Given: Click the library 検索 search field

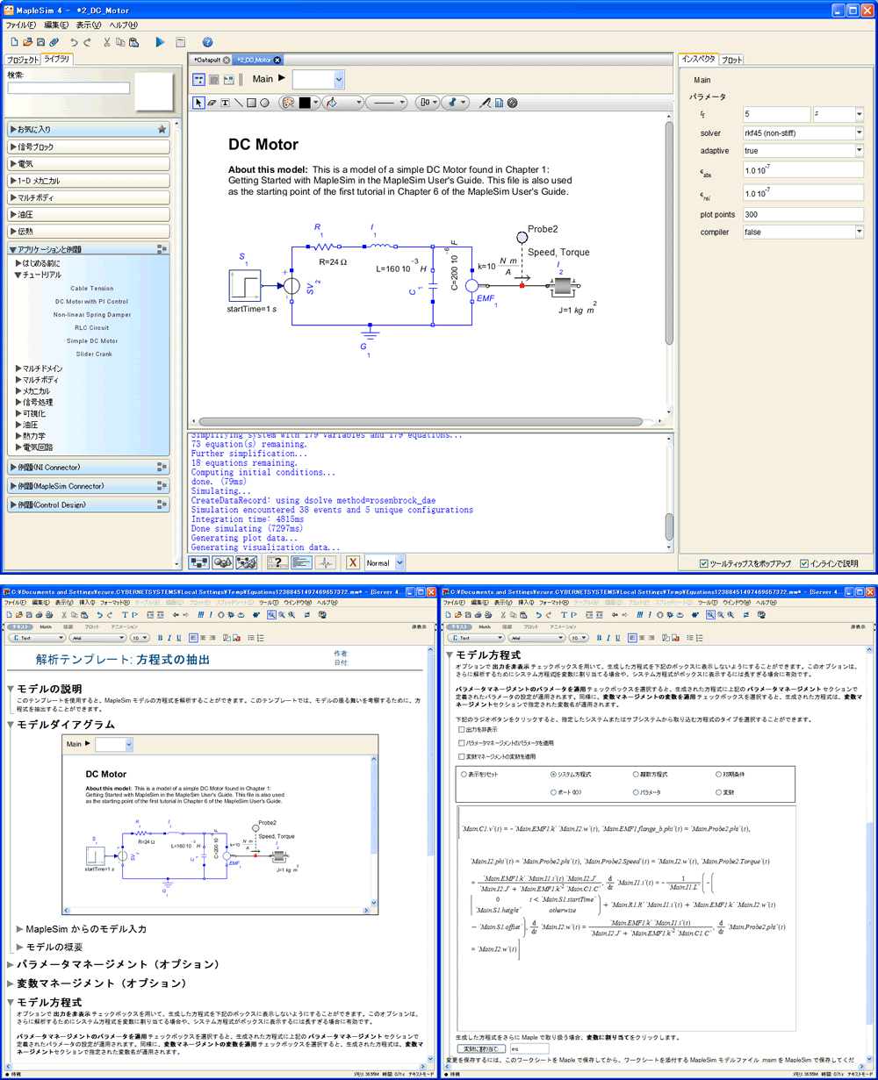Looking at the screenshot, I should click(x=68, y=88).
